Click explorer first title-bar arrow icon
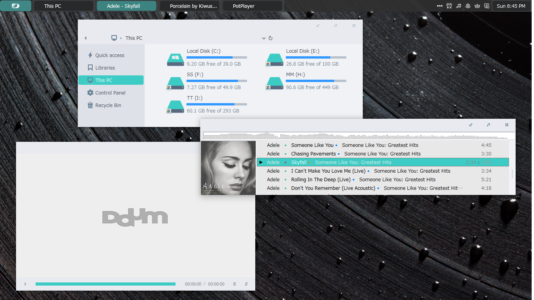This screenshot has width=534, height=300. [x=318, y=26]
